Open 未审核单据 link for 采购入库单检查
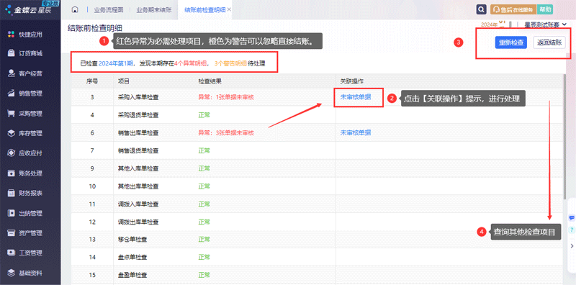Viewport: 576px width, 285px height. pos(356,97)
